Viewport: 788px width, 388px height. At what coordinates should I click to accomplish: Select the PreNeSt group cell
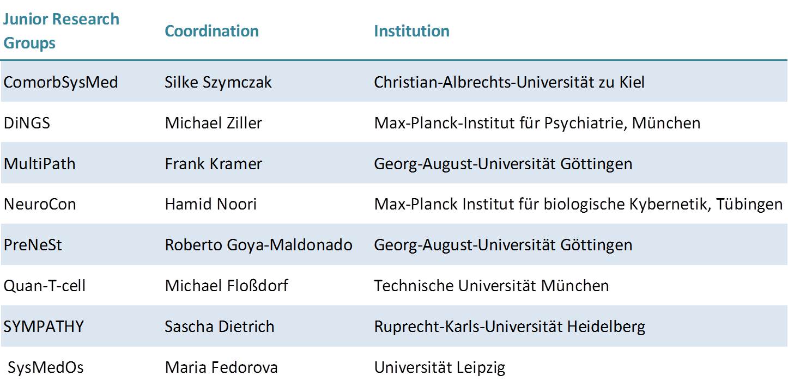[x=33, y=245]
